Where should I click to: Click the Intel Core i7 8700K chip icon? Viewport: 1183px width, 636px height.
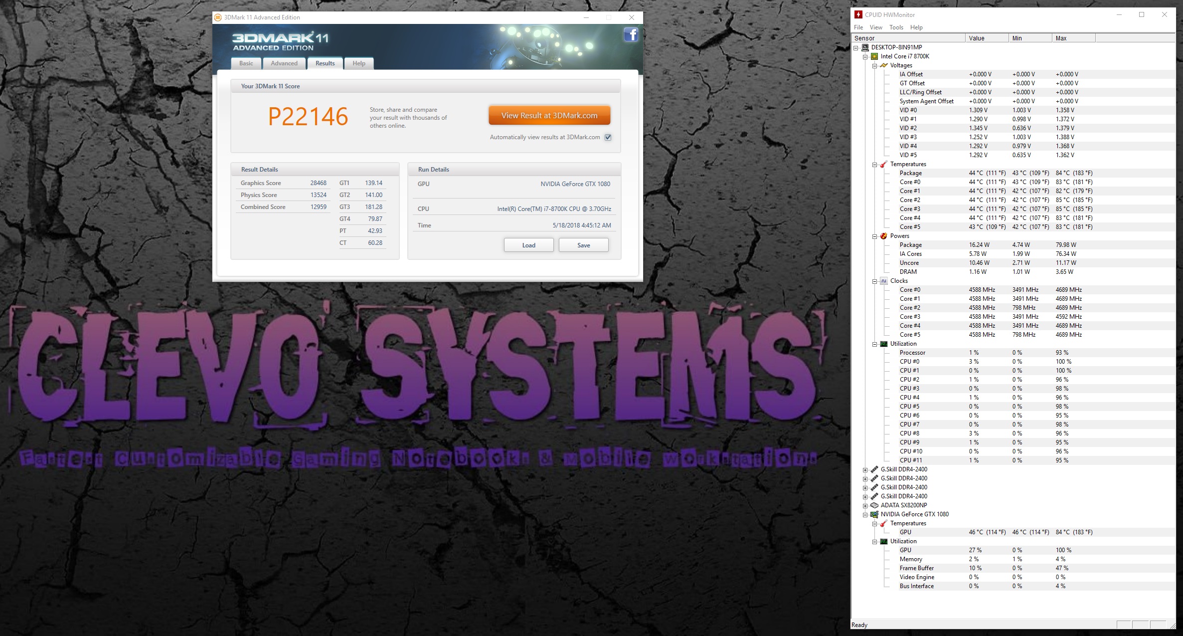874,56
